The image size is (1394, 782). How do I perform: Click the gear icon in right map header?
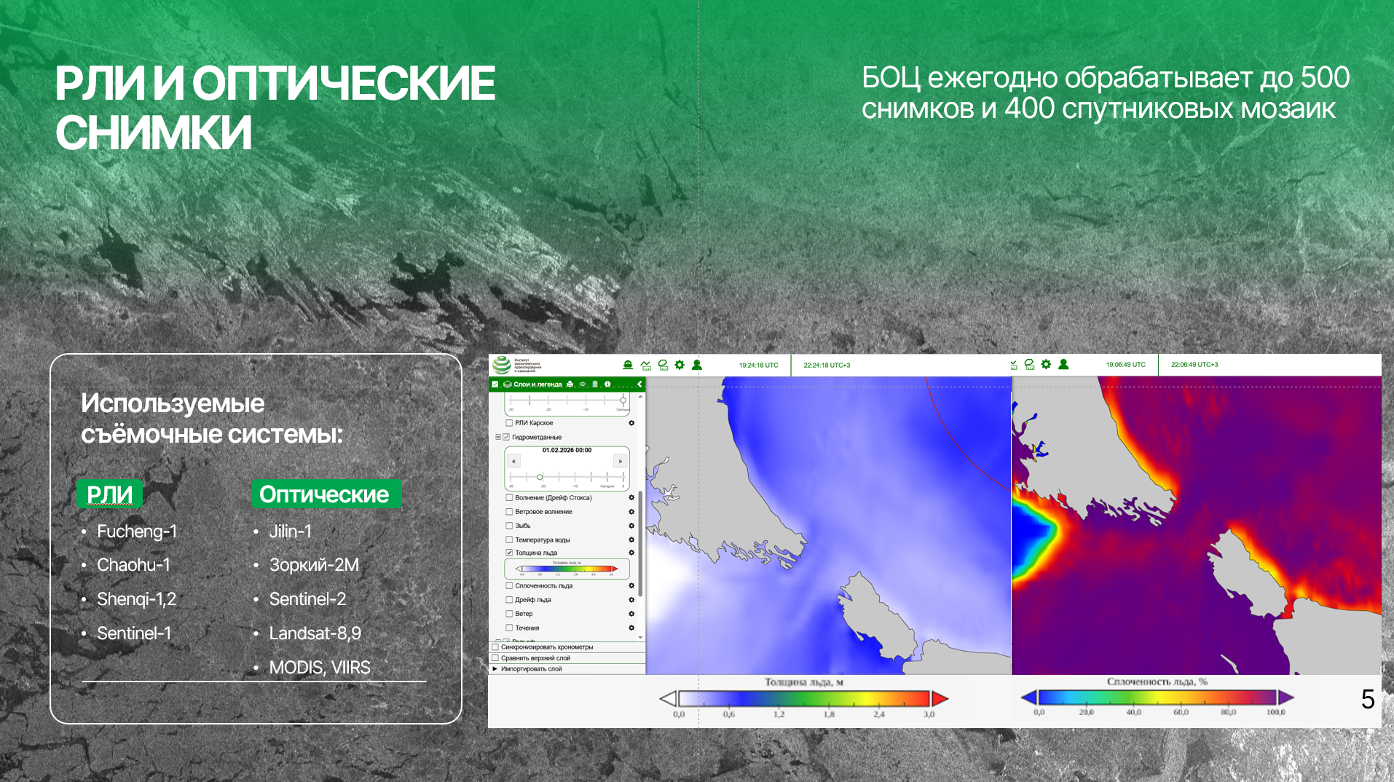point(1046,364)
